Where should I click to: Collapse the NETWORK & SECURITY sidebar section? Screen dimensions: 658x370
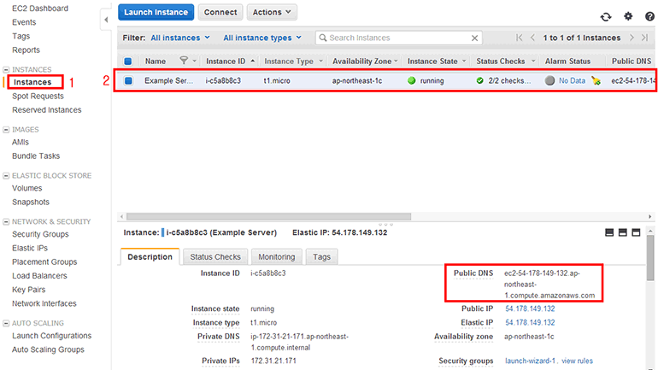point(7,221)
